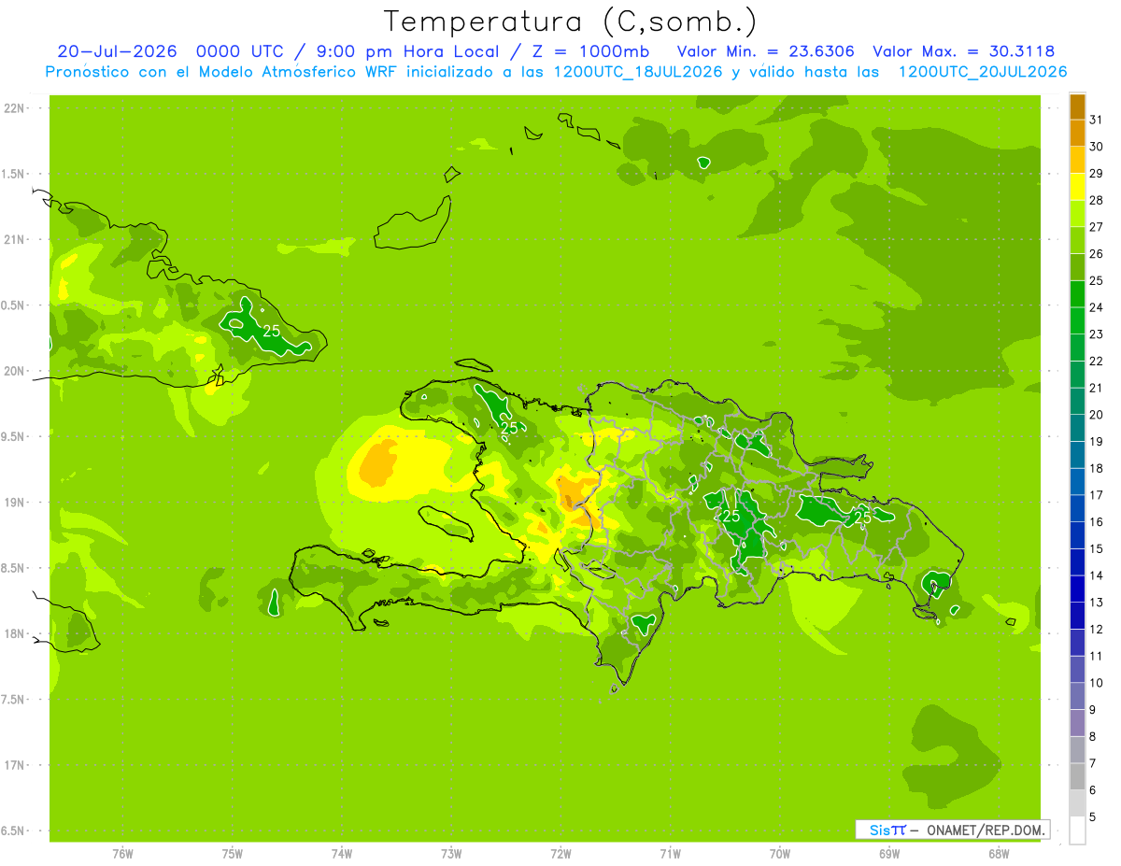Click the legend swatch between 29 and 30
This screenshot has height=866, width=1121.
click(x=1077, y=160)
